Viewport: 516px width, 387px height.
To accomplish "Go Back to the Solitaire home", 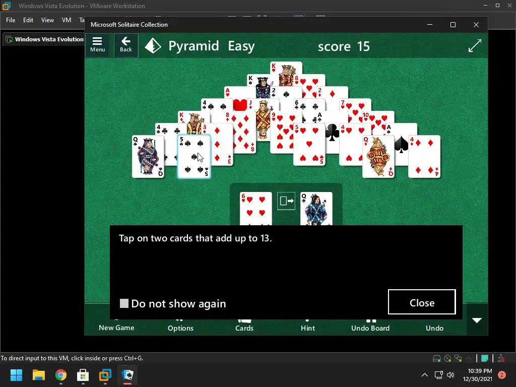I will tap(125, 45).
